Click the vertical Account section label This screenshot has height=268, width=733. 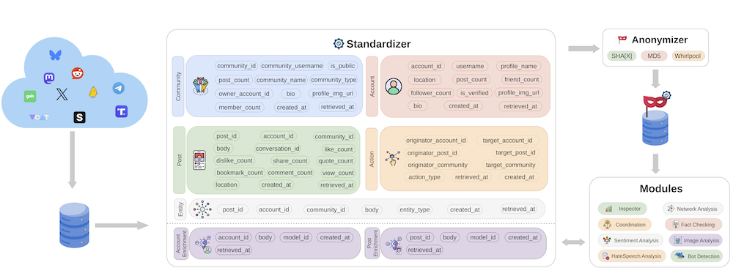pyautogui.click(x=372, y=86)
